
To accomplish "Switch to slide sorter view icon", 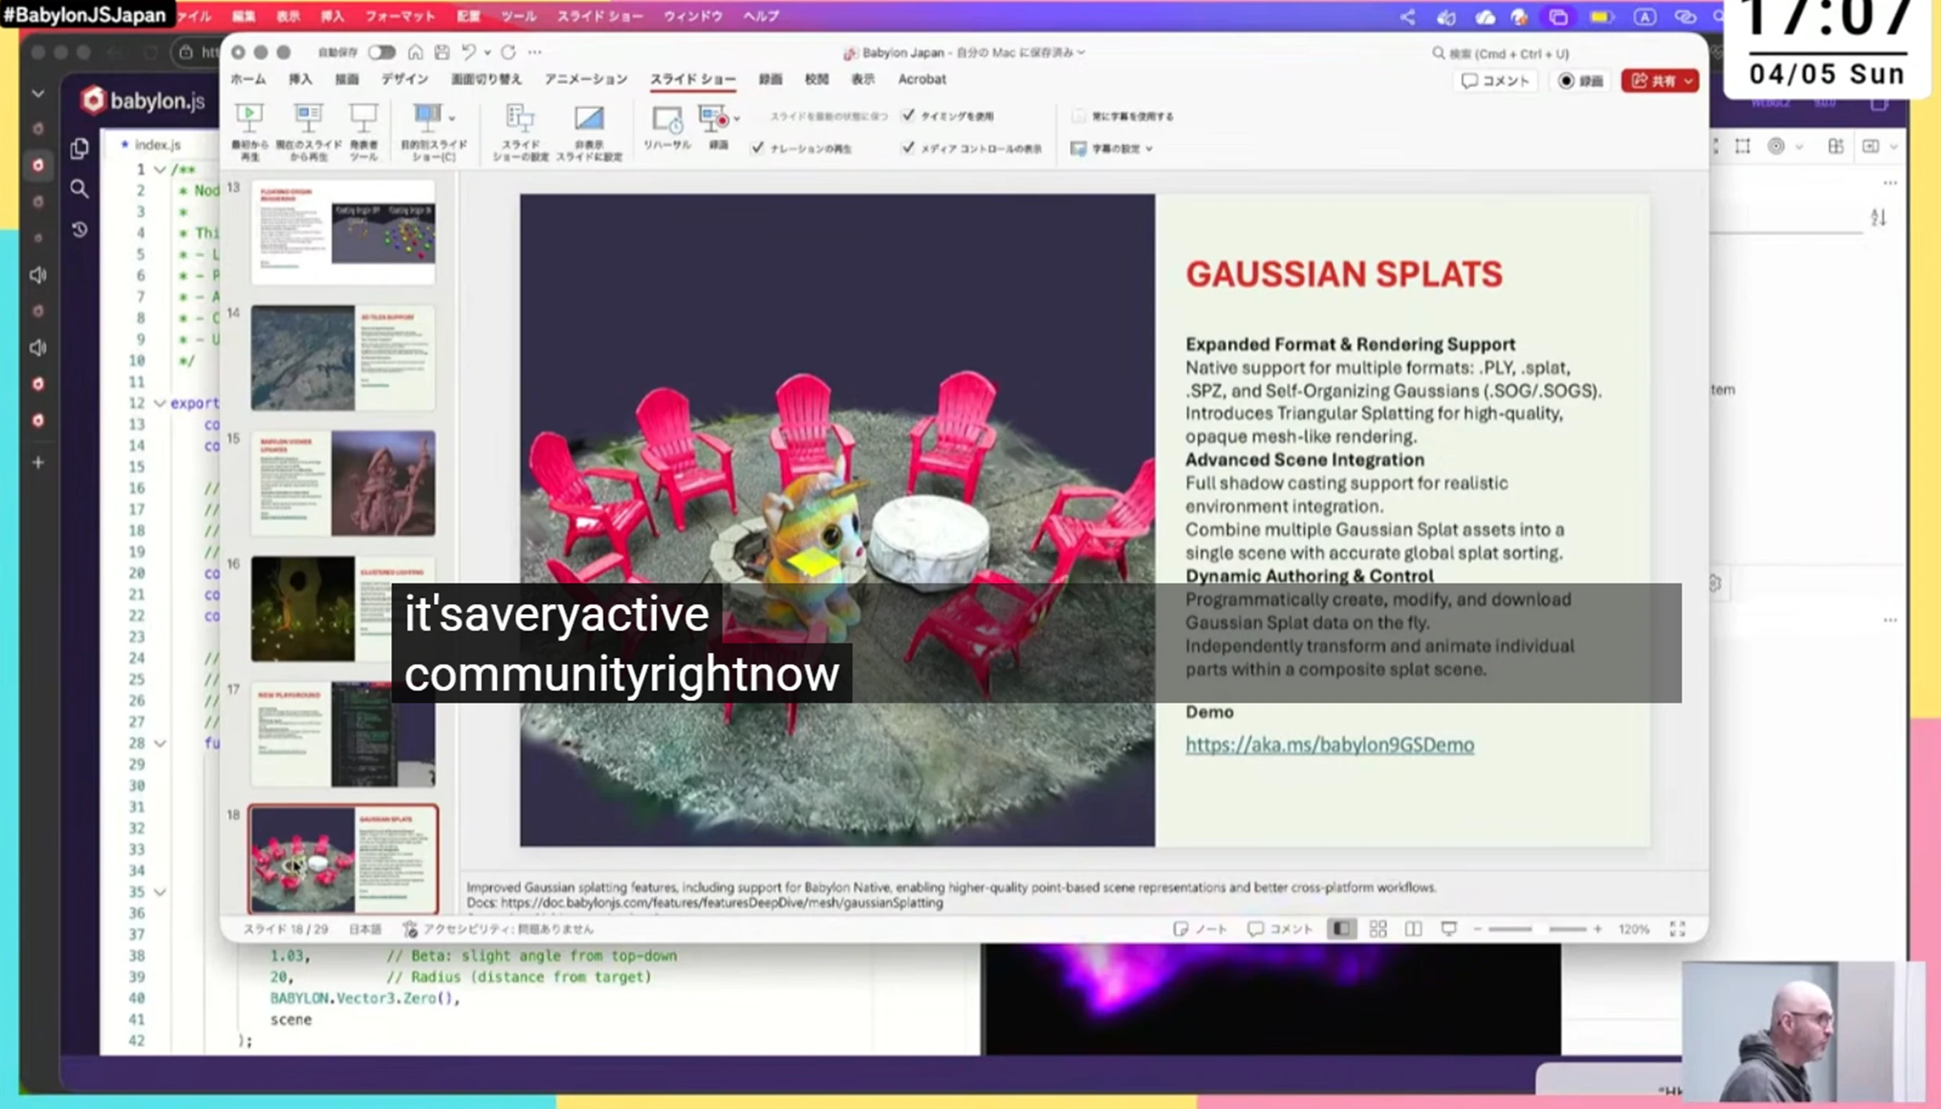I will click(1378, 929).
